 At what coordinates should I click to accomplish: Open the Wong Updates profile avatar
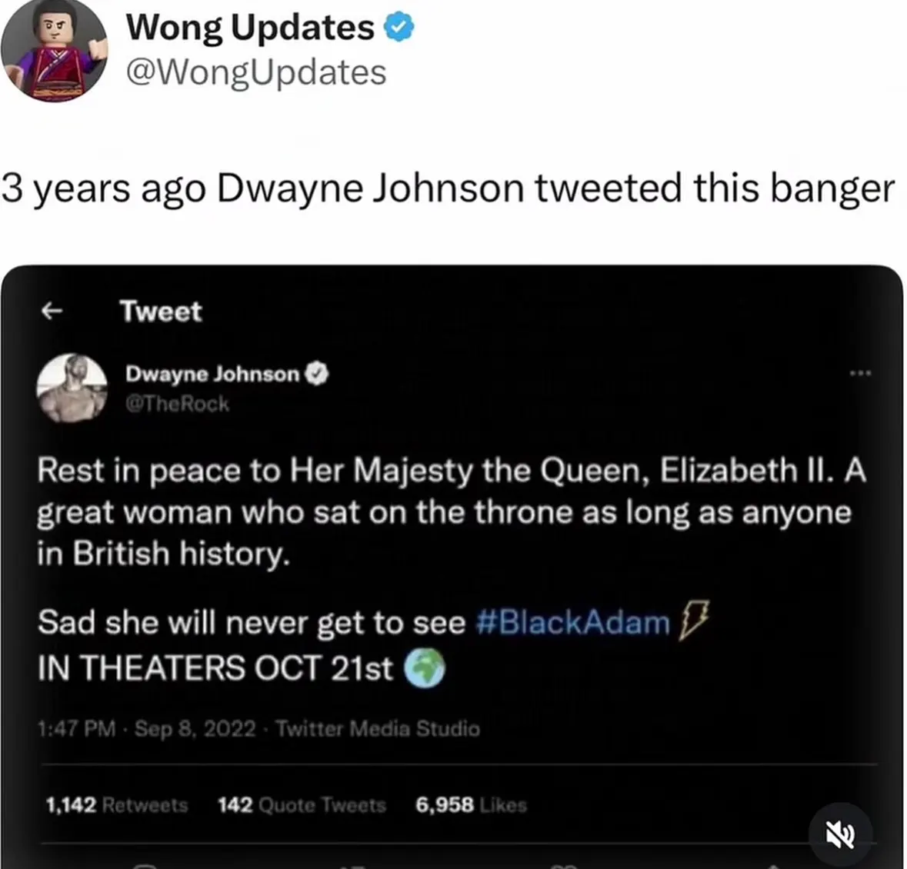tap(55, 50)
